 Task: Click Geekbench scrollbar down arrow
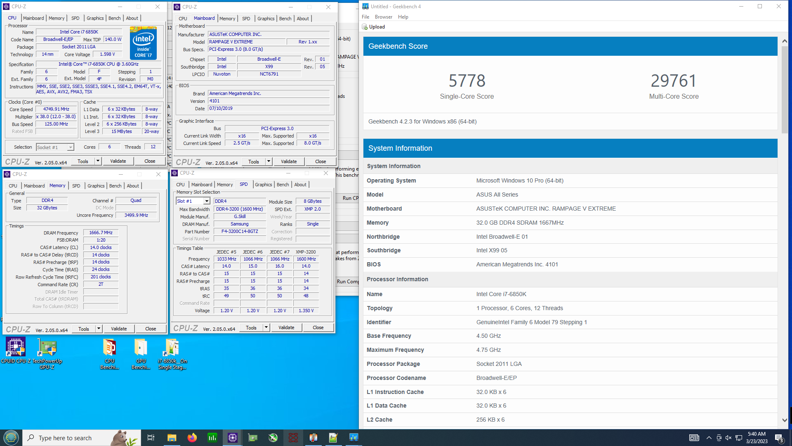[785, 420]
